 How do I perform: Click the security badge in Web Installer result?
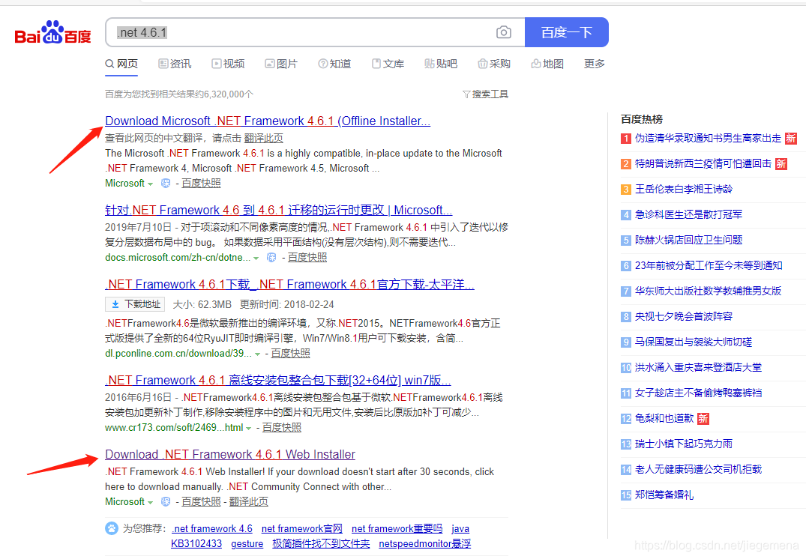[166, 502]
